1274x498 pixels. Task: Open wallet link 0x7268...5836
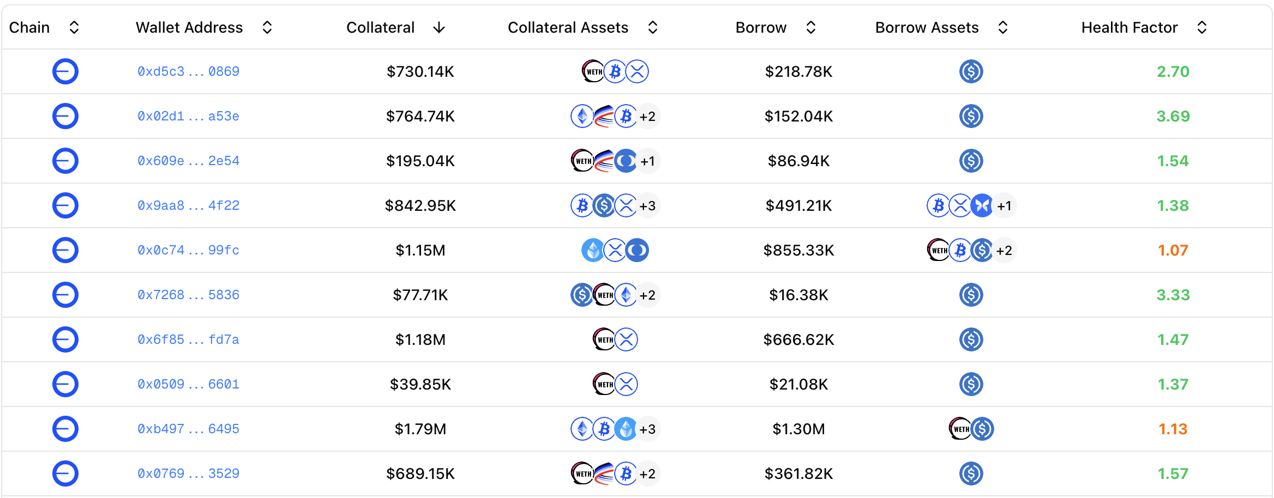(x=188, y=295)
